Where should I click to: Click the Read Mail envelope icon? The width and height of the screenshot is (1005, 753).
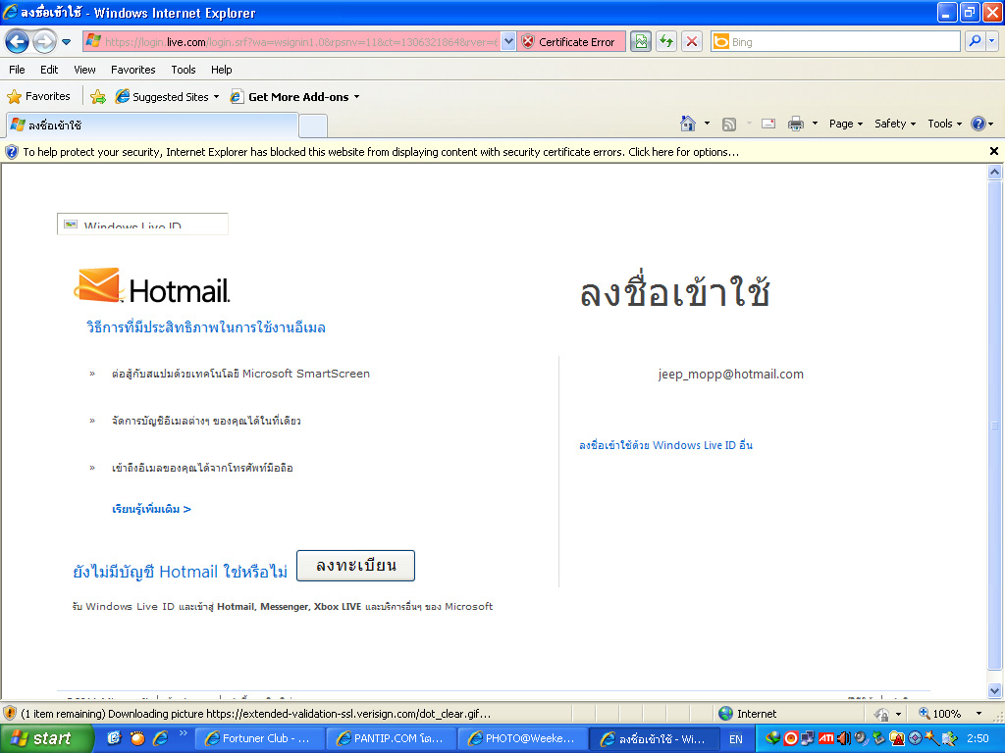click(x=767, y=124)
